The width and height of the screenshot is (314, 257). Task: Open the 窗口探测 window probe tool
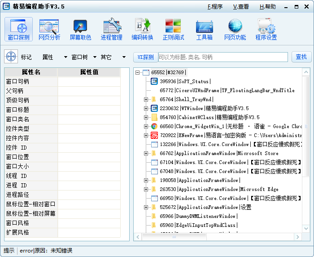click(x=18, y=29)
